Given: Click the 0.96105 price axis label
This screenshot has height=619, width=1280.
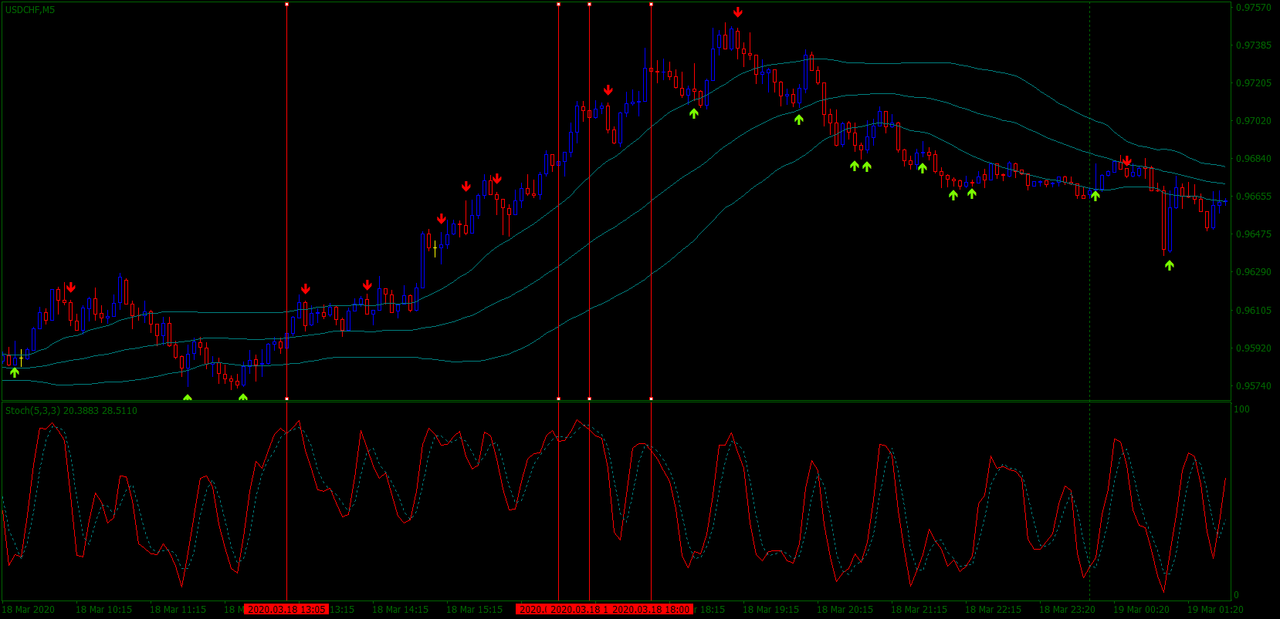Looking at the screenshot, I should (1254, 311).
